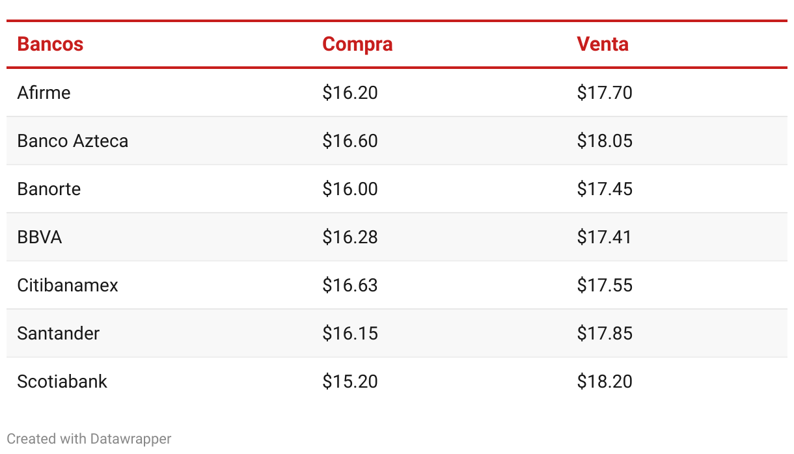The image size is (794, 454).
Task: Open the Created with Datawrapper link
Action: point(89,438)
